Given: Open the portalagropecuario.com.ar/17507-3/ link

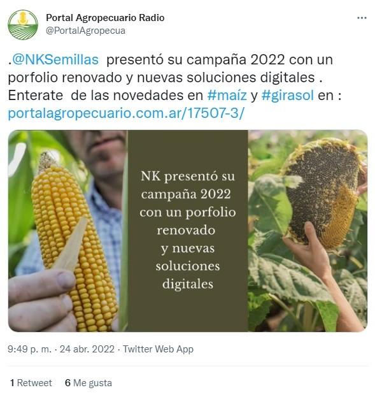Looking at the screenshot, I should click(126, 113).
